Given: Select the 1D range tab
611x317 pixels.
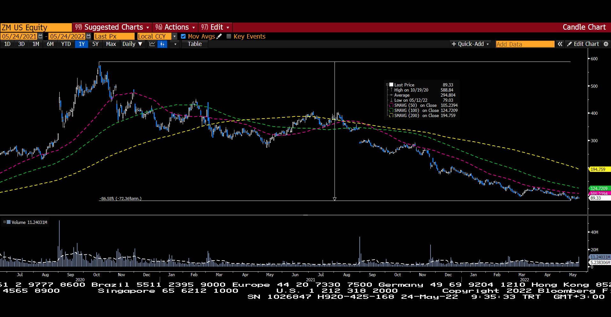Looking at the screenshot, I should tap(7, 44).
